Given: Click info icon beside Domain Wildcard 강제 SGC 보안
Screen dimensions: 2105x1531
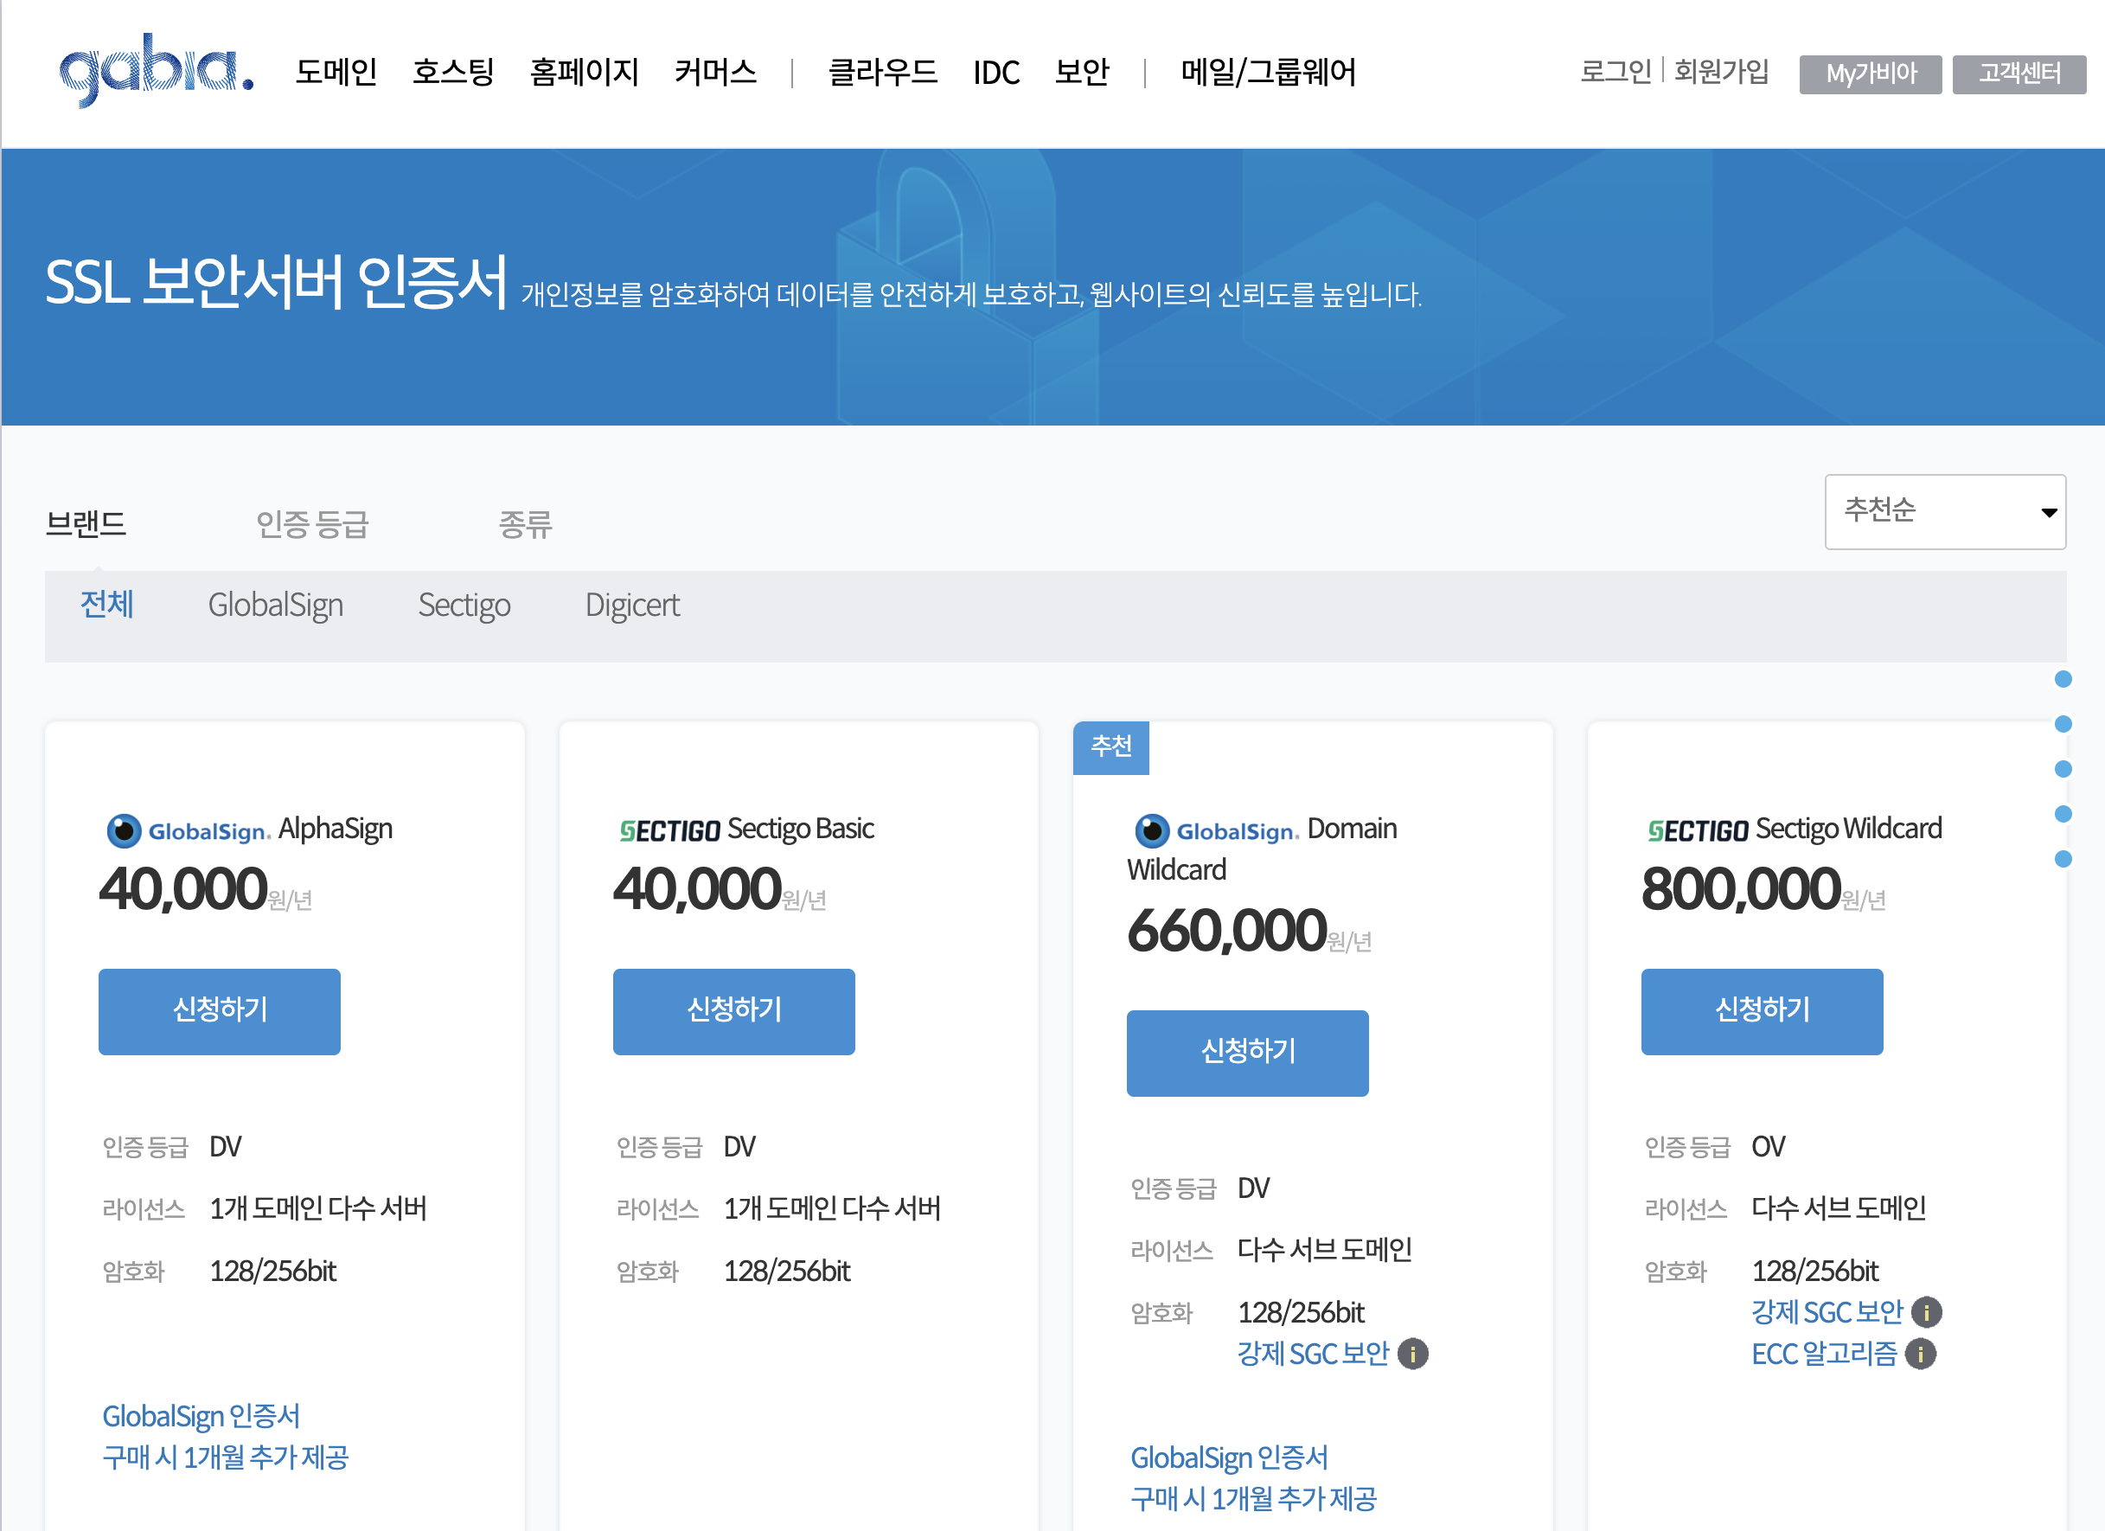Looking at the screenshot, I should pyautogui.click(x=1412, y=1354).
